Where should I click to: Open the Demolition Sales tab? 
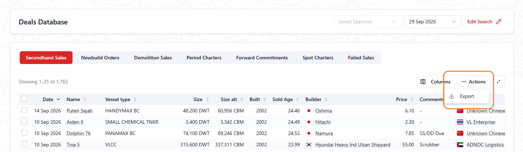point(153,58)
